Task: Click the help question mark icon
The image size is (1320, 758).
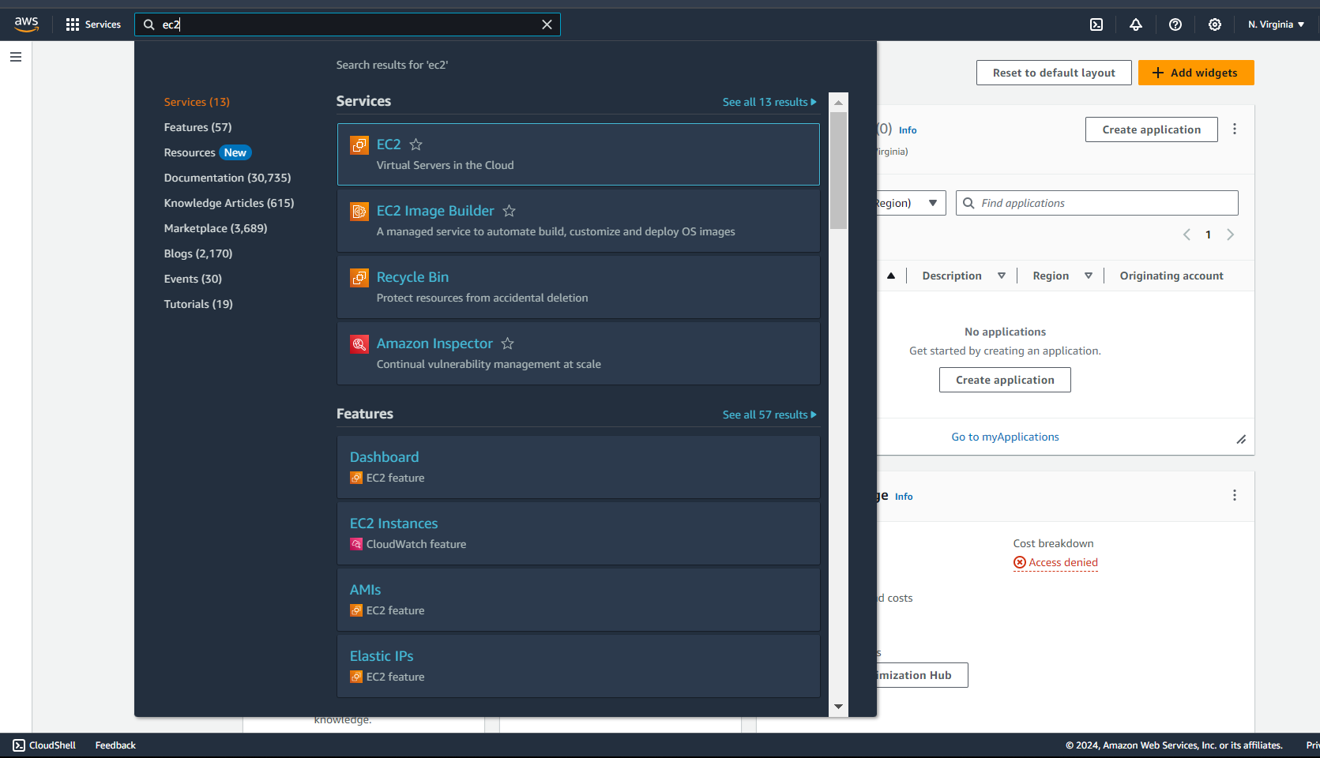Action: [x=1175, y=24]
